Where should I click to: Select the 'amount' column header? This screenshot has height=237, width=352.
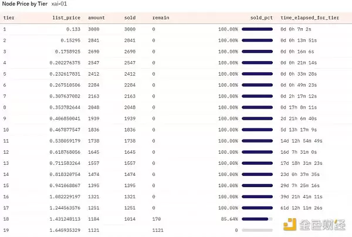click(x=96, y=18)
